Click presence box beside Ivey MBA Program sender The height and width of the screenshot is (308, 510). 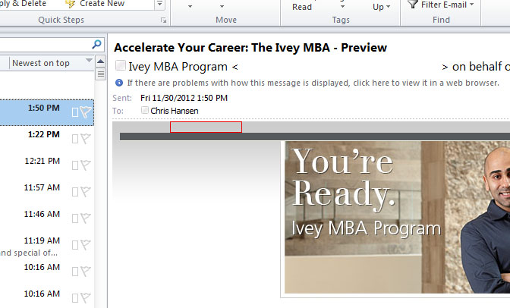point(121,65)
